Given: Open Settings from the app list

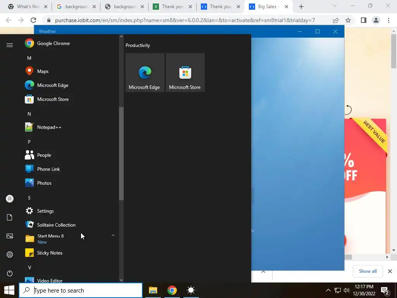Looking at the screenshot, I should pos(71,211).
